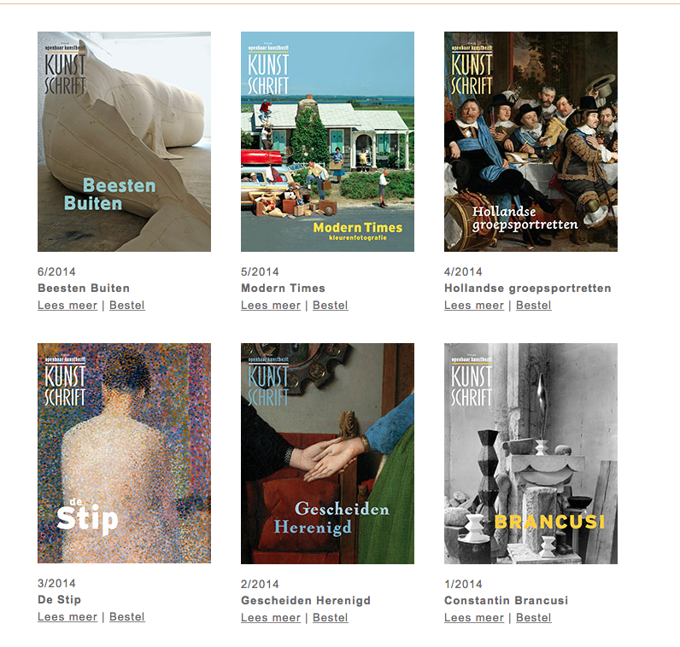Open the Hollandse groepsportretten cover image
This screenshot has height=647, width=680.
click(531, 142)
